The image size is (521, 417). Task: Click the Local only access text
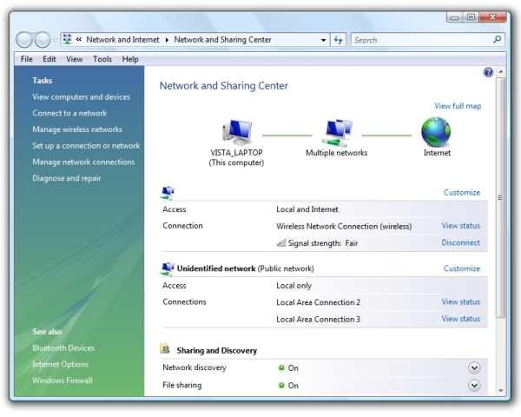click(x=293, y=286)
